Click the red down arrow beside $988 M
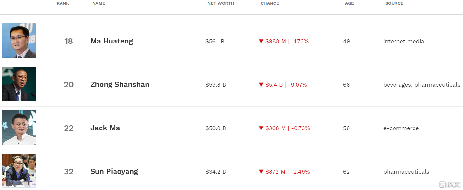Screen dimensions: 463x190 (x=261, y=41)
